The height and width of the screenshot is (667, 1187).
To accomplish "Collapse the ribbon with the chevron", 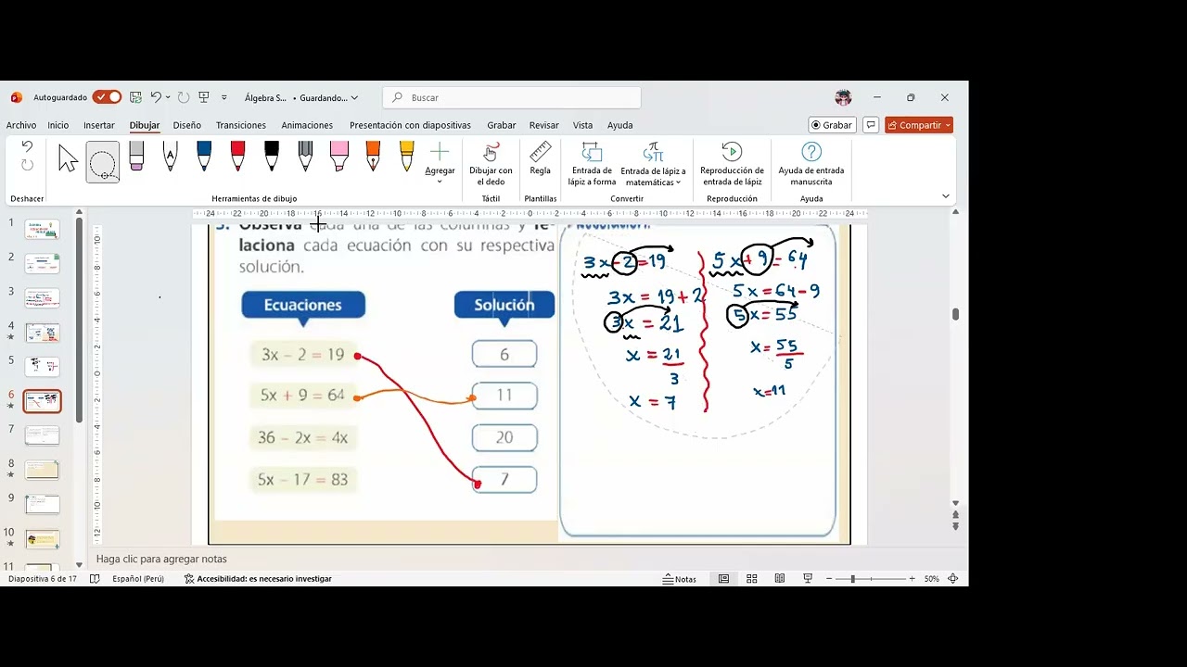I will (946, 196).
